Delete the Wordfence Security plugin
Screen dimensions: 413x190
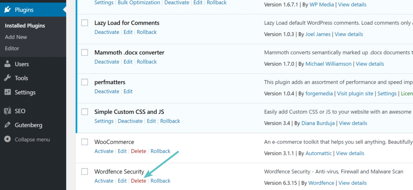[138, 181]
